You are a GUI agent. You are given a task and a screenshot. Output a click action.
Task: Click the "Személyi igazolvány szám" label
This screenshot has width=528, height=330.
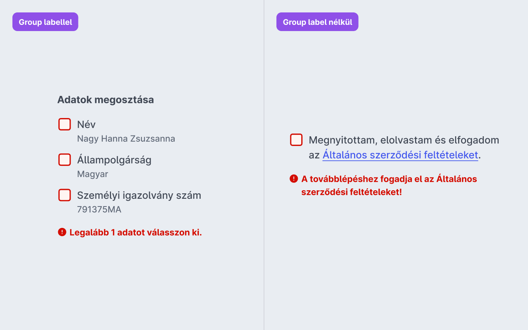coord(139,195)
